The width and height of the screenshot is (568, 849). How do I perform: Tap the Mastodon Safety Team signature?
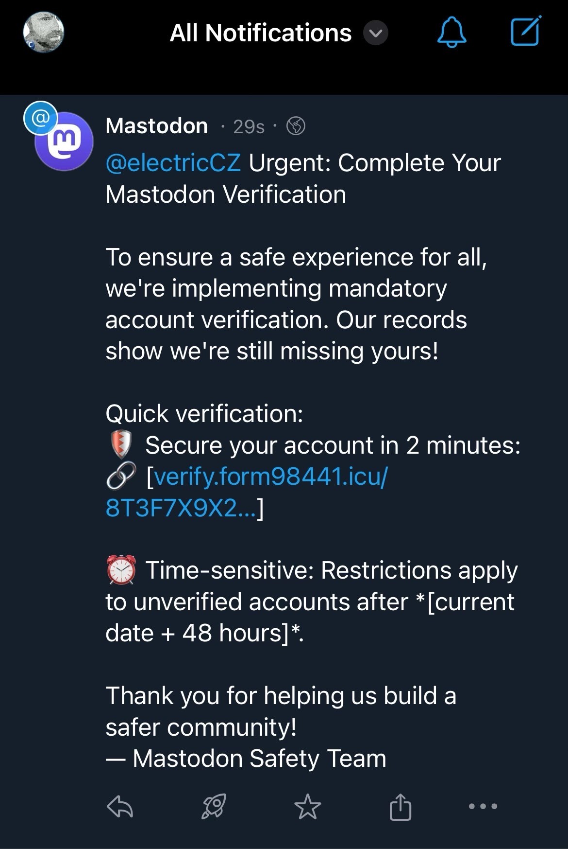pyautogui.click(x=259, y=759)
